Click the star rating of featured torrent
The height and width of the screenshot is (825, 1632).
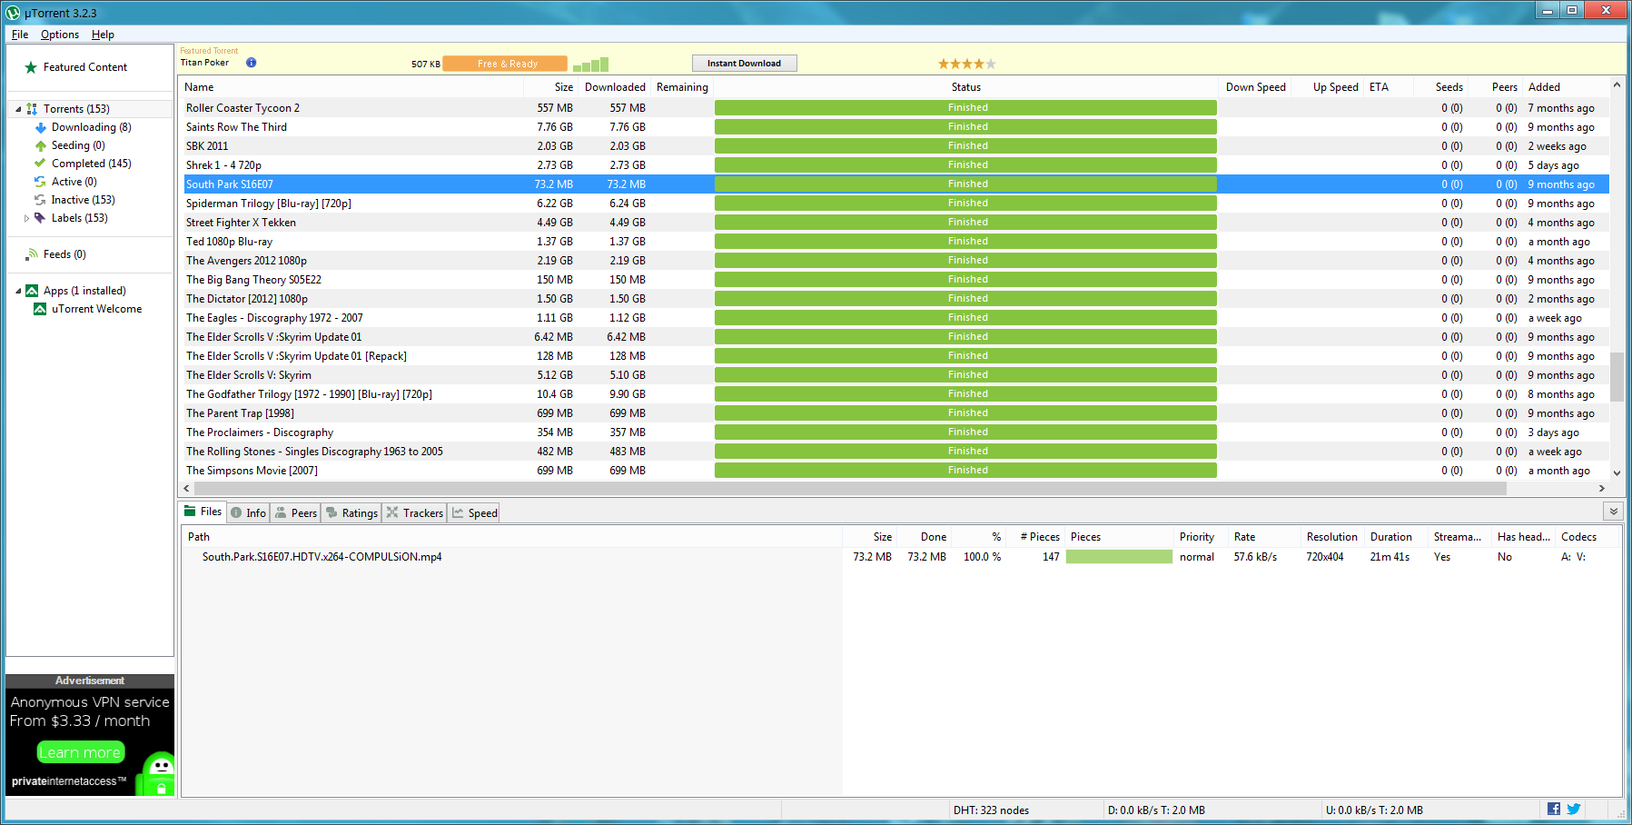coord(967,64)
